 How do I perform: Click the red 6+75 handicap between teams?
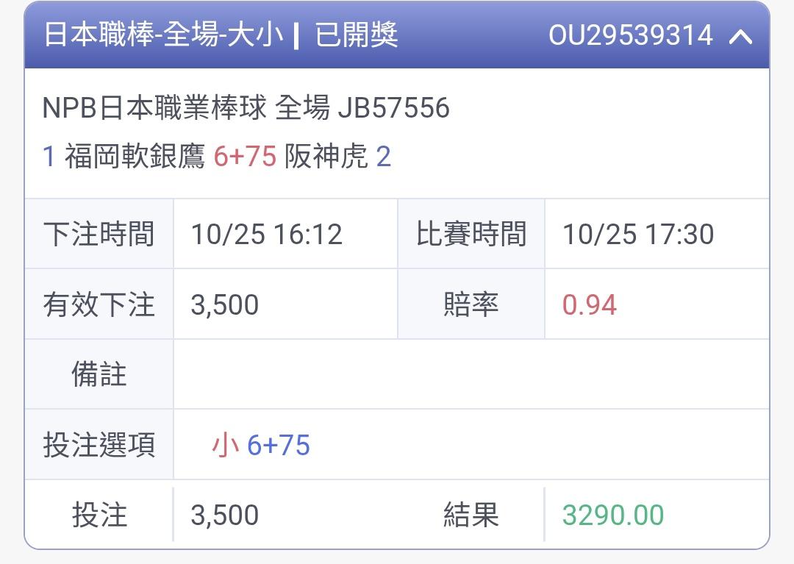pyautogui.click(x=245, y=157)
